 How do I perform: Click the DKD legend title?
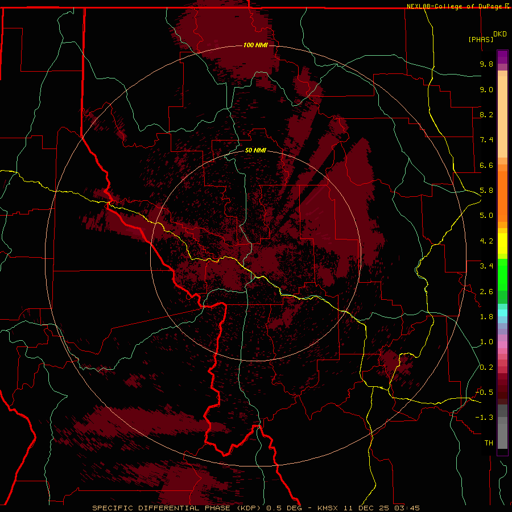click(500, 34)
